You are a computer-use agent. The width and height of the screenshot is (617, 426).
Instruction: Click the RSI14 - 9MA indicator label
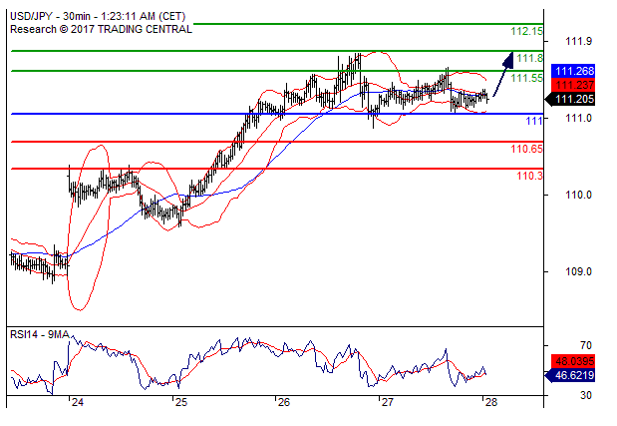click(x=40, y=334)
